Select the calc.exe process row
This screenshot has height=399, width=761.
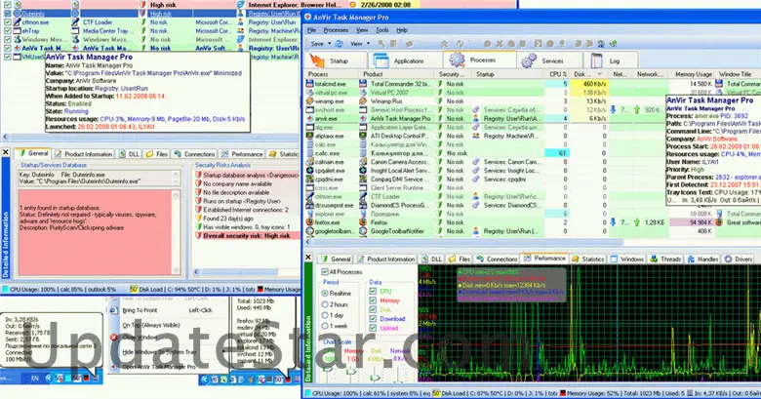pyautogui.click(x=332, y=153)
